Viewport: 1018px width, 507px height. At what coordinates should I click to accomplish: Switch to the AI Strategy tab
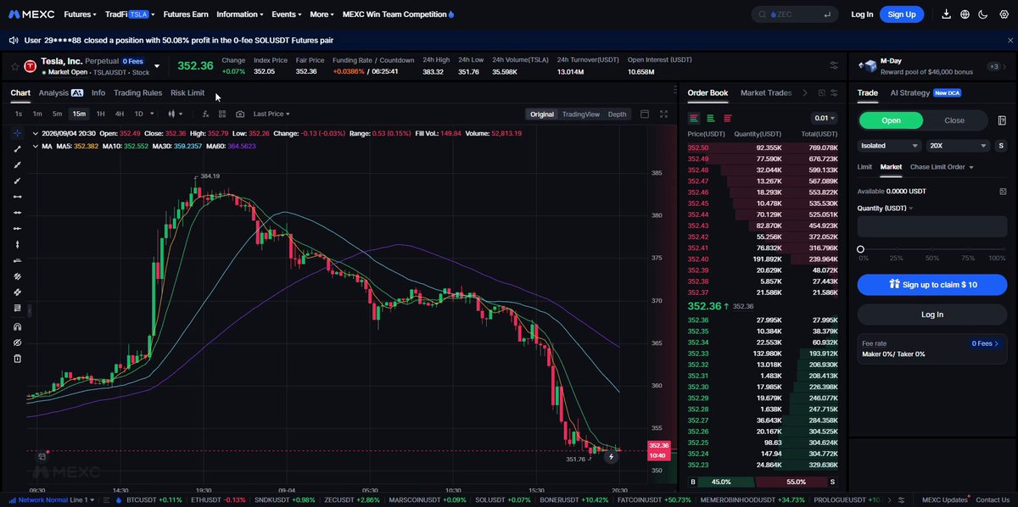point(909,92)
